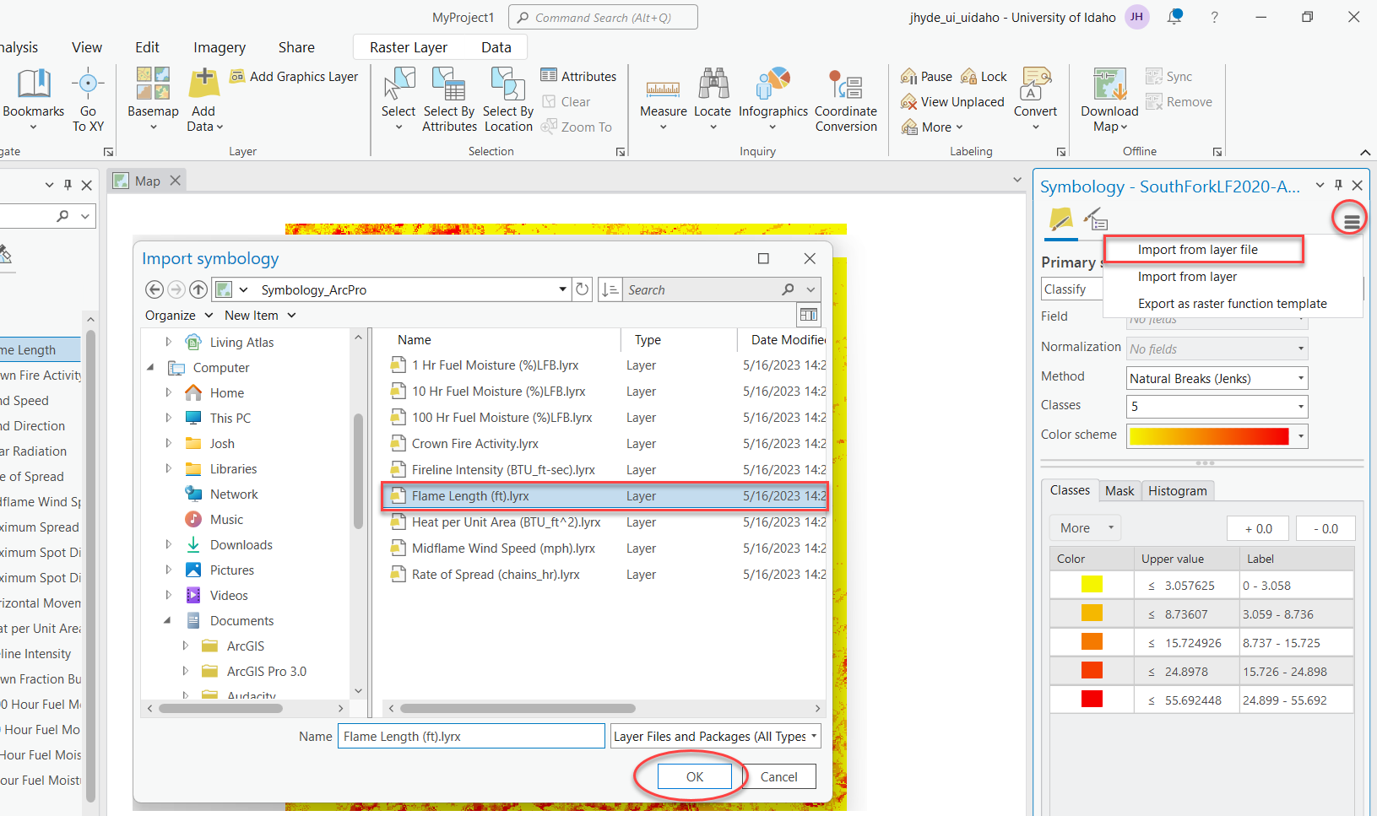Screen dimensions: 1377x816
Task: Click the Zoom To button
Action: [577, 127]
